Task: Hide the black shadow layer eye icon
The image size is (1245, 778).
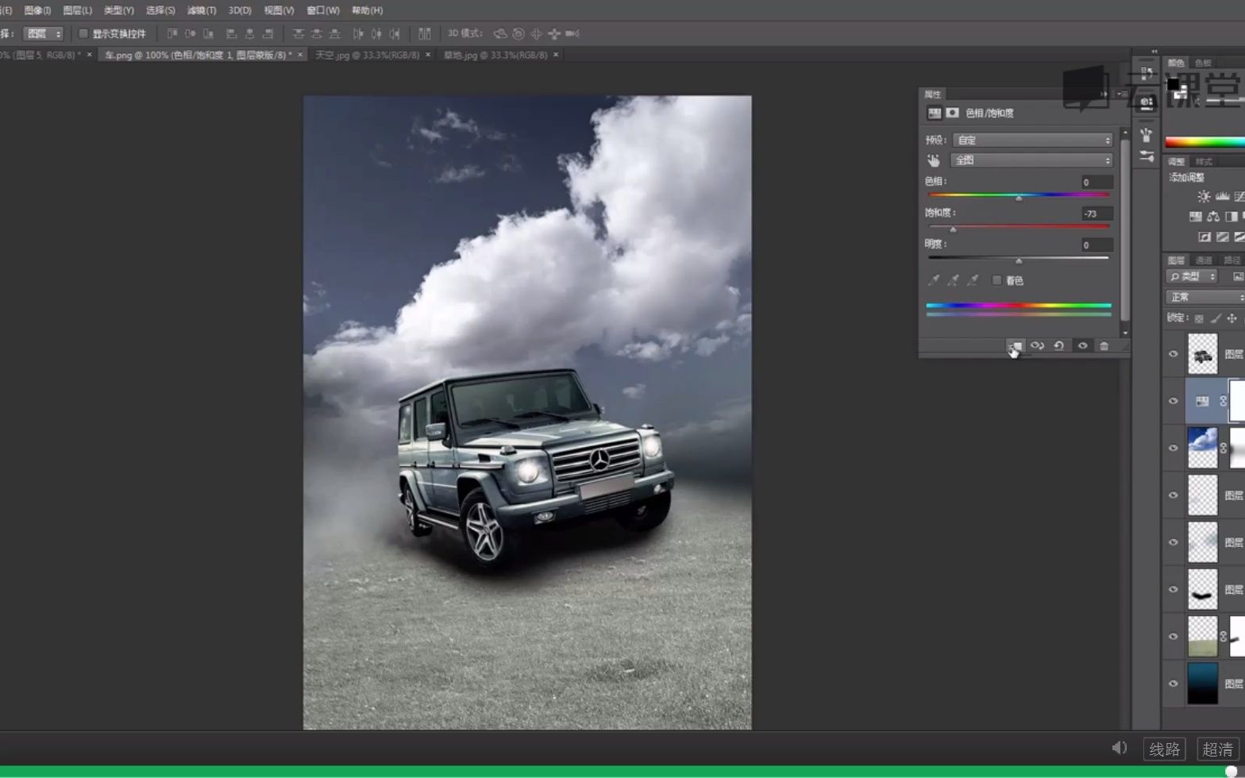Action: point(1174,589)
